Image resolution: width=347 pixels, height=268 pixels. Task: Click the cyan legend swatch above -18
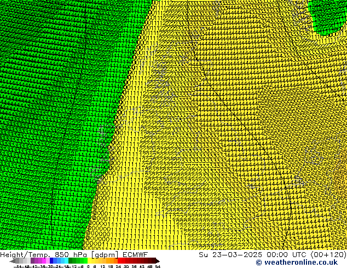pyautogui.click(x=67, y=261)
